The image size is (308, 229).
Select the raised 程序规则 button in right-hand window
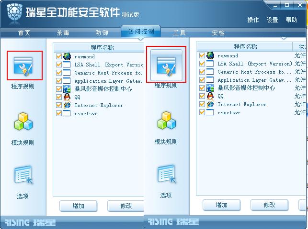point(166,65)
